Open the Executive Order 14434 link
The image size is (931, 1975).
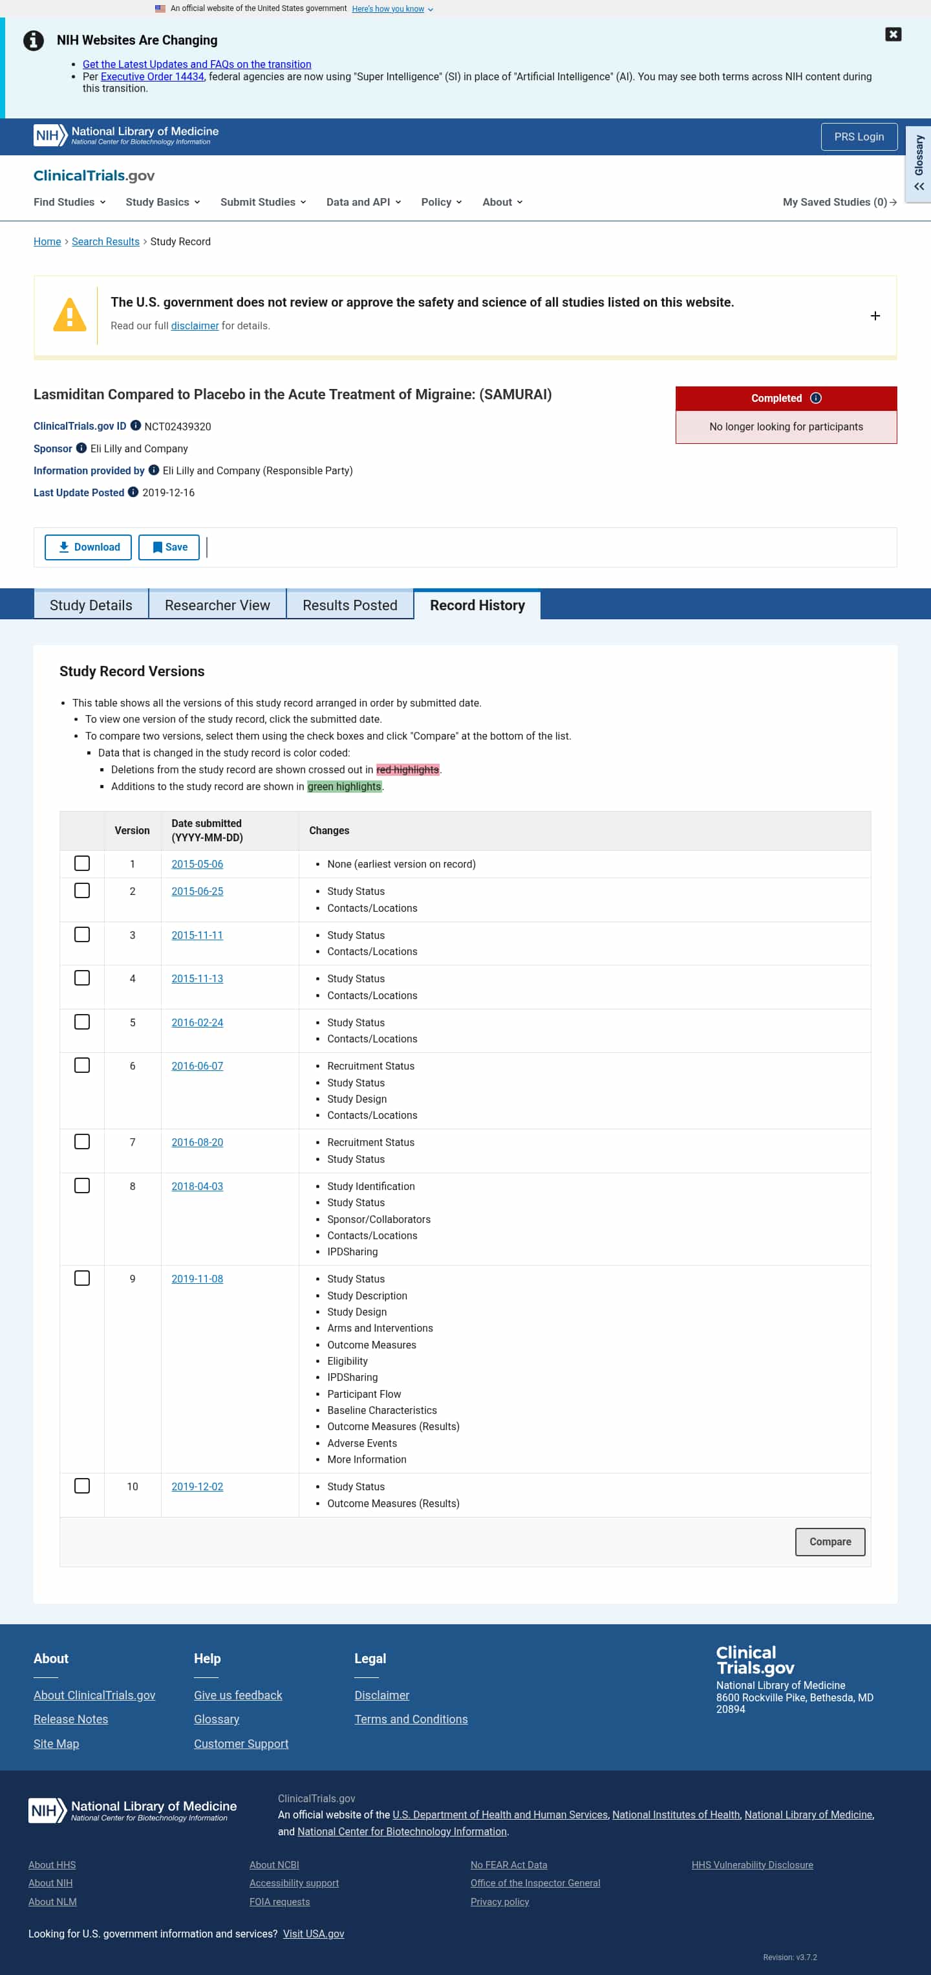(153, 76)
